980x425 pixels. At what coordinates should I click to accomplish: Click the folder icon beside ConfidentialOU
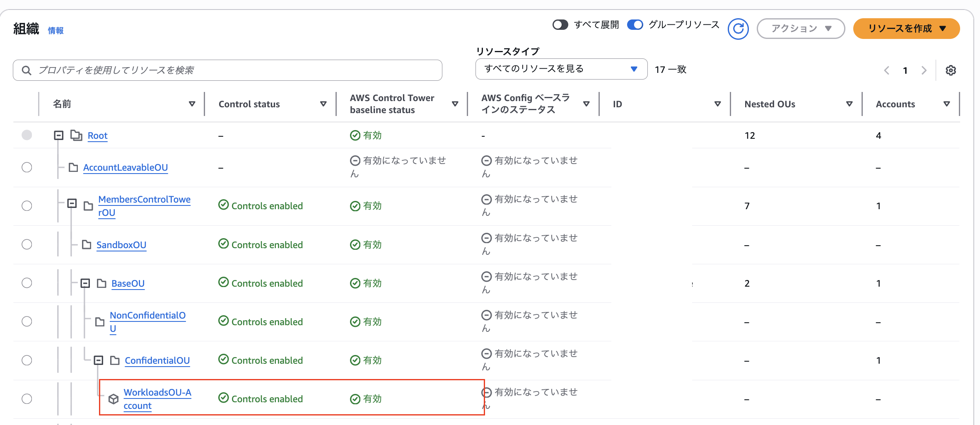[x=115, y=360]
